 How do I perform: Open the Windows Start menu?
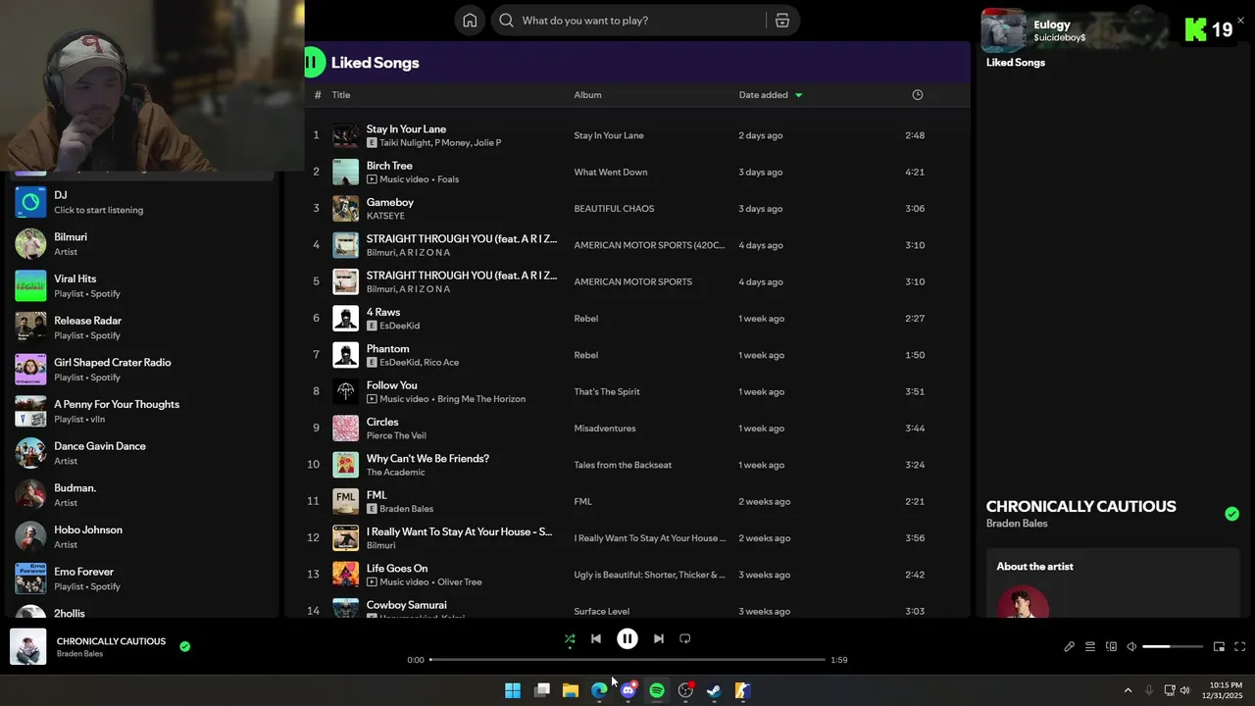(x=513, y=690)
